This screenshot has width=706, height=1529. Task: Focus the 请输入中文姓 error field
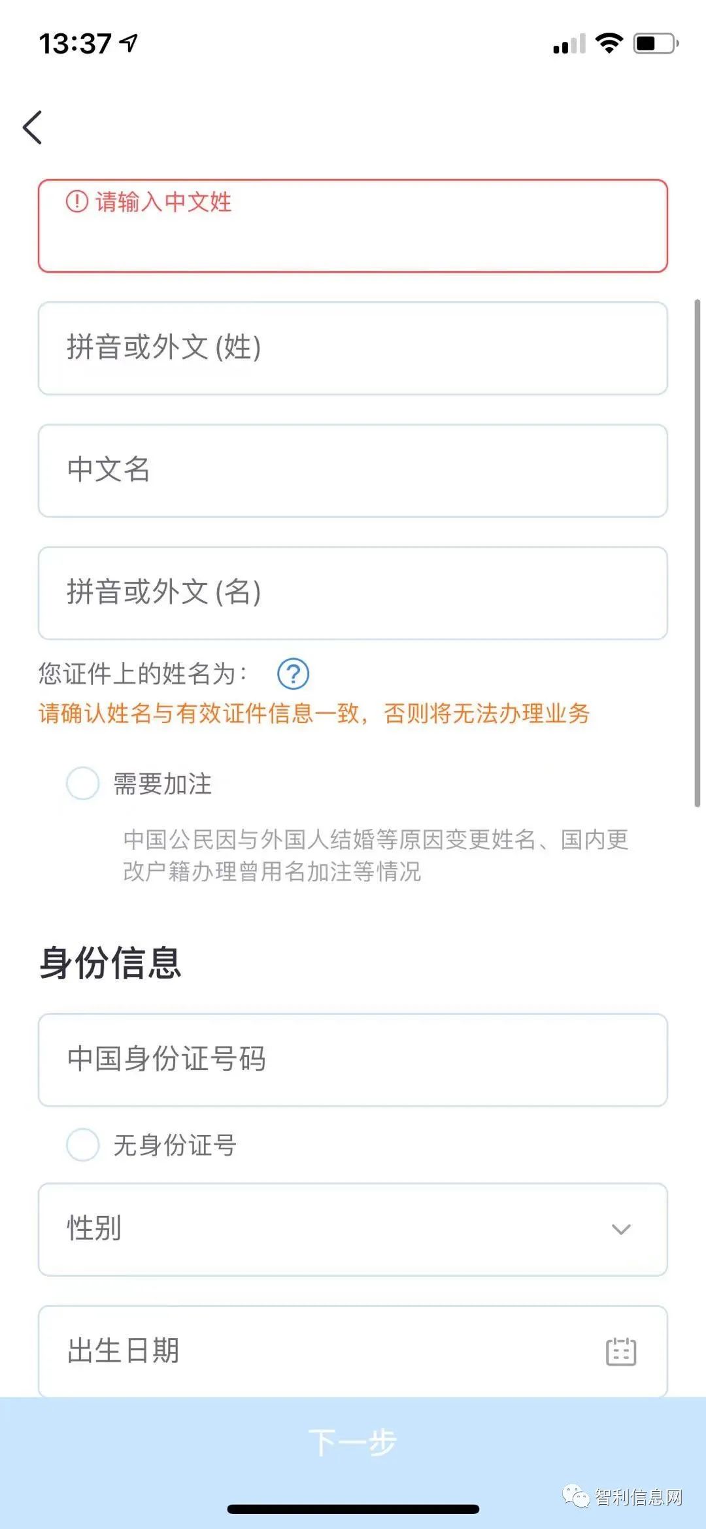click(x=353, y=226)
